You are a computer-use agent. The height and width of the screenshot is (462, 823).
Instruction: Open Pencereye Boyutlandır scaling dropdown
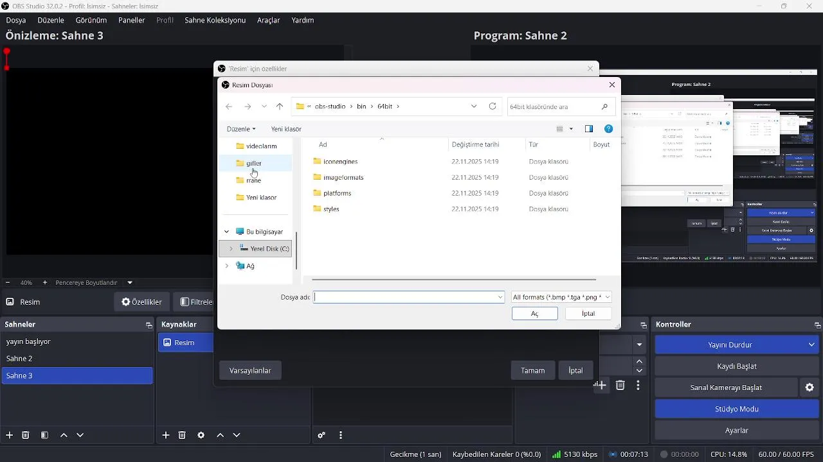(x=130, y=282)
